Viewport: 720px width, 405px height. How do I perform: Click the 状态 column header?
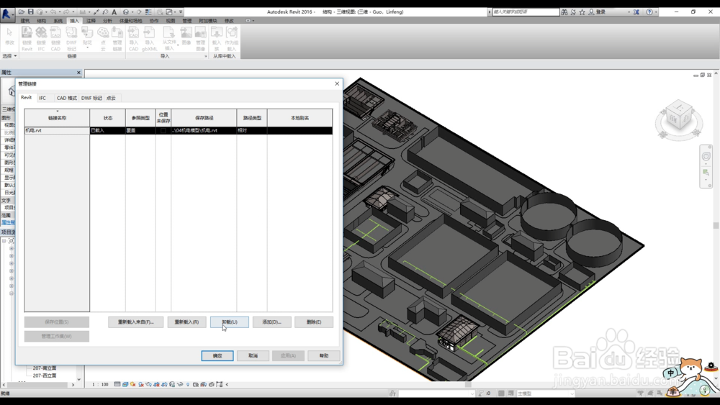click(x=107, y=118)
